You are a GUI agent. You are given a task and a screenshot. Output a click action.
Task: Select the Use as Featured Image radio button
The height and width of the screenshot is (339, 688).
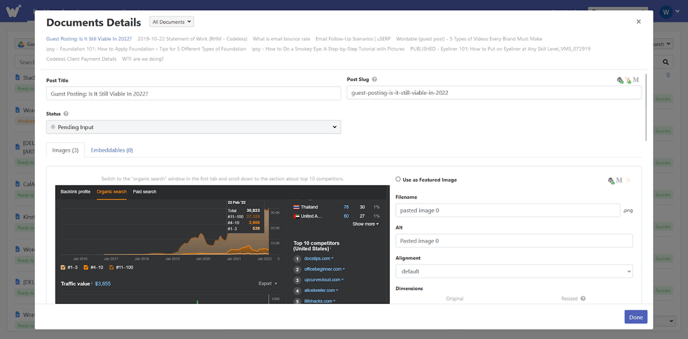coord(398,179)
